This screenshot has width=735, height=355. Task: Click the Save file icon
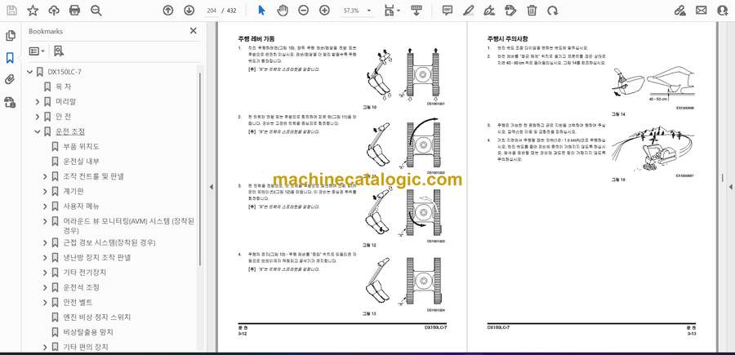click(x=11, y=11)
